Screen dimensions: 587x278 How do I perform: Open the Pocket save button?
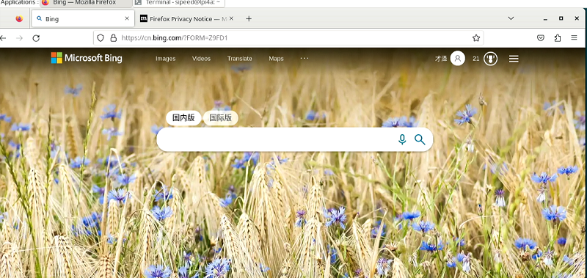[x=541, y=38]
